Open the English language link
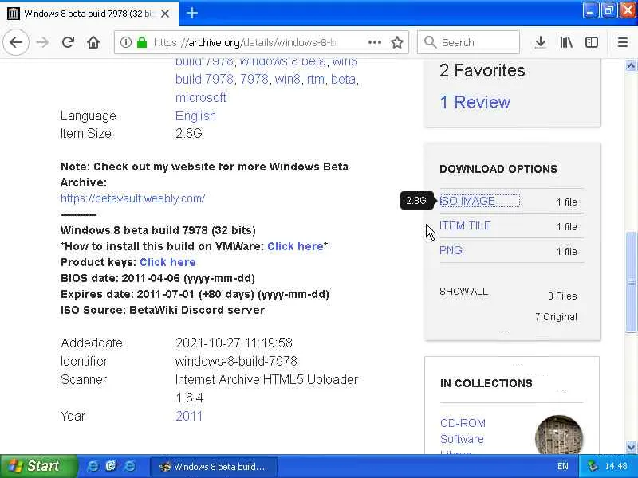The width and height of the screenshot is (638, 478). tap(195, 116)
